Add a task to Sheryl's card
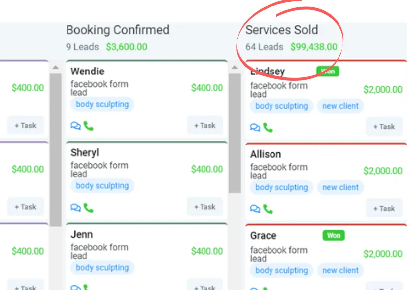Image resolution: width=407 pixels, height=290 pixels. coord(205,207)
